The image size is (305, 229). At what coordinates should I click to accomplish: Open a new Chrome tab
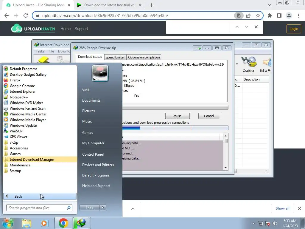pos(152,5)
